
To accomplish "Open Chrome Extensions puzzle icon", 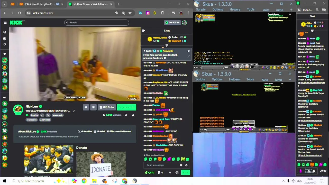I will point(163,13).
